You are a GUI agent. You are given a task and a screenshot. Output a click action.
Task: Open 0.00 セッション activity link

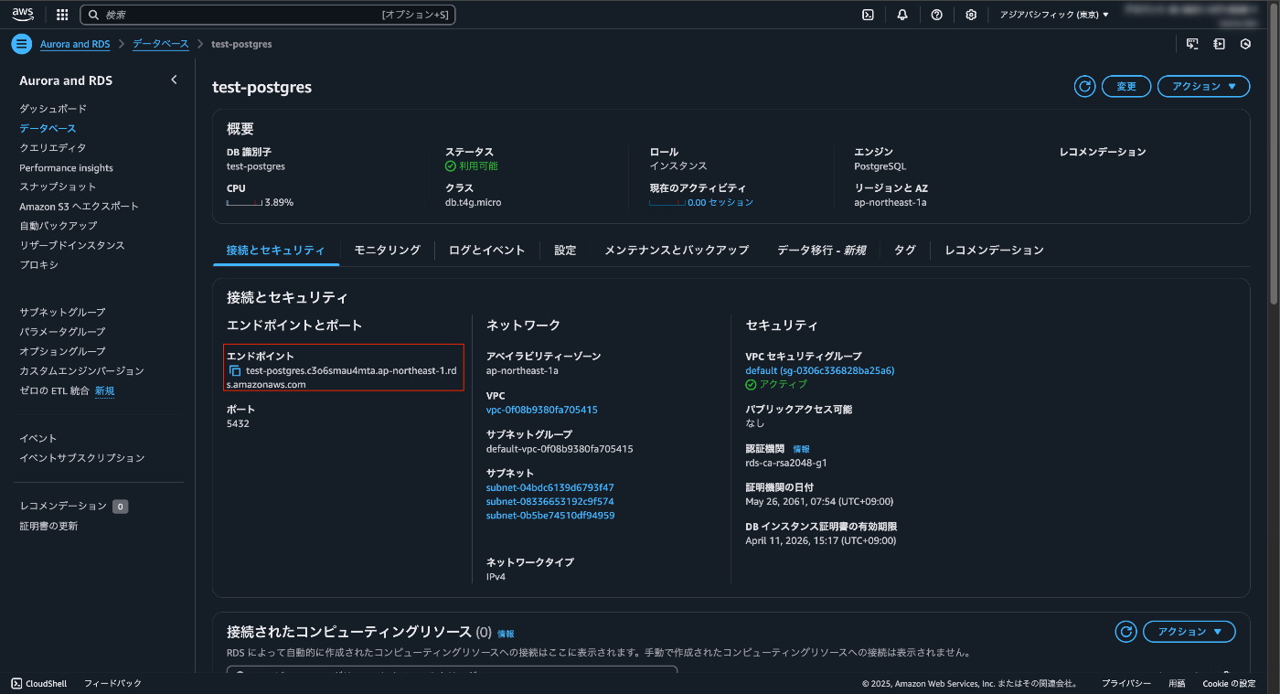pos(720,202)
